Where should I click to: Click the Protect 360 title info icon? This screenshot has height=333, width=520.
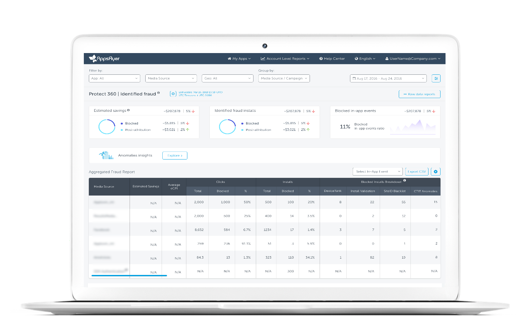158,93
